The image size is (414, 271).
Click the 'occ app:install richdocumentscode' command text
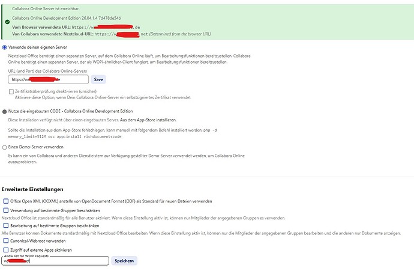85,136
